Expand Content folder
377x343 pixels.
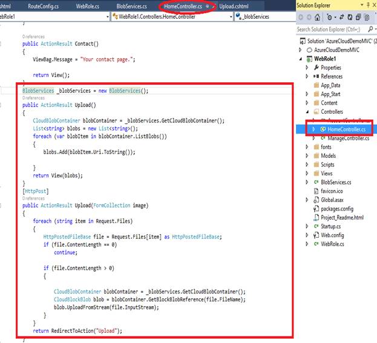(307, 103)
